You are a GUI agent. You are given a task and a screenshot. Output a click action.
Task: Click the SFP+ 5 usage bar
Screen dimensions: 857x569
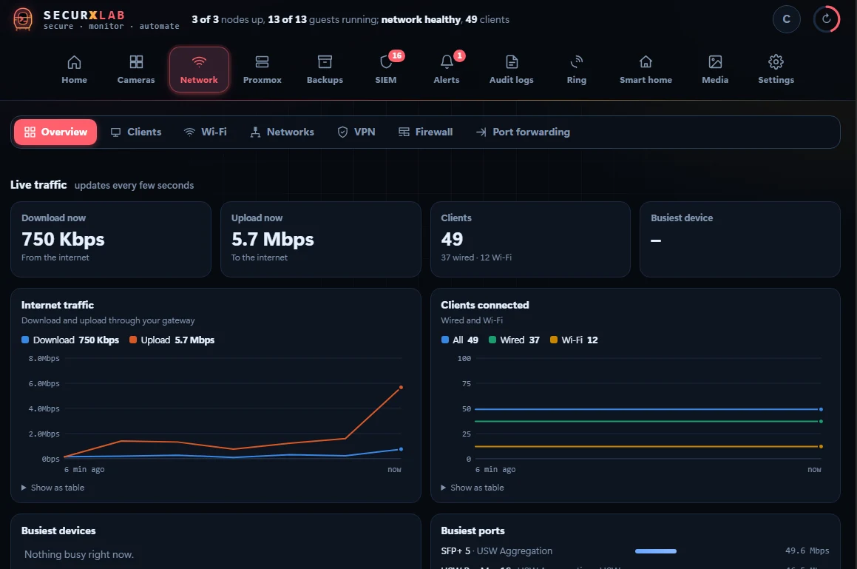(x=656, y=551)
